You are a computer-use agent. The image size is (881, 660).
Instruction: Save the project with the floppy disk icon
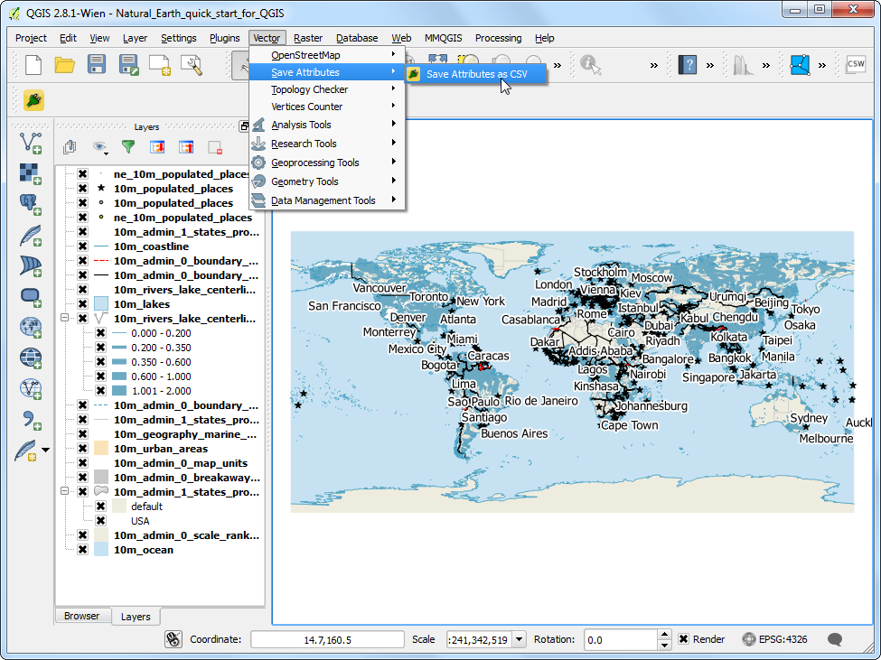click(x=97, y=64)
